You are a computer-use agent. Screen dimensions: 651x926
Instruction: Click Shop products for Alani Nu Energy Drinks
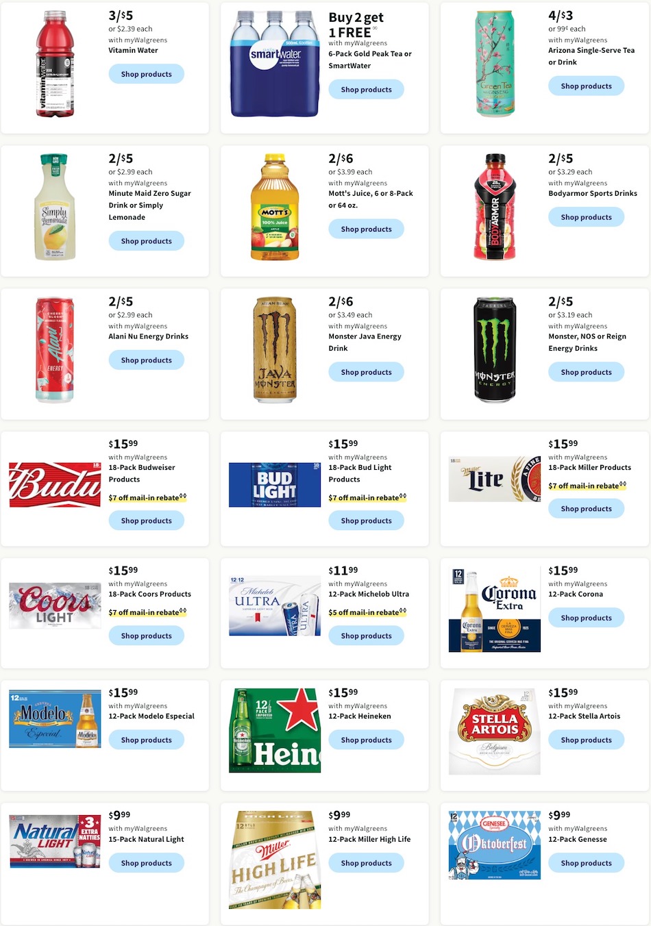point(146,360)
